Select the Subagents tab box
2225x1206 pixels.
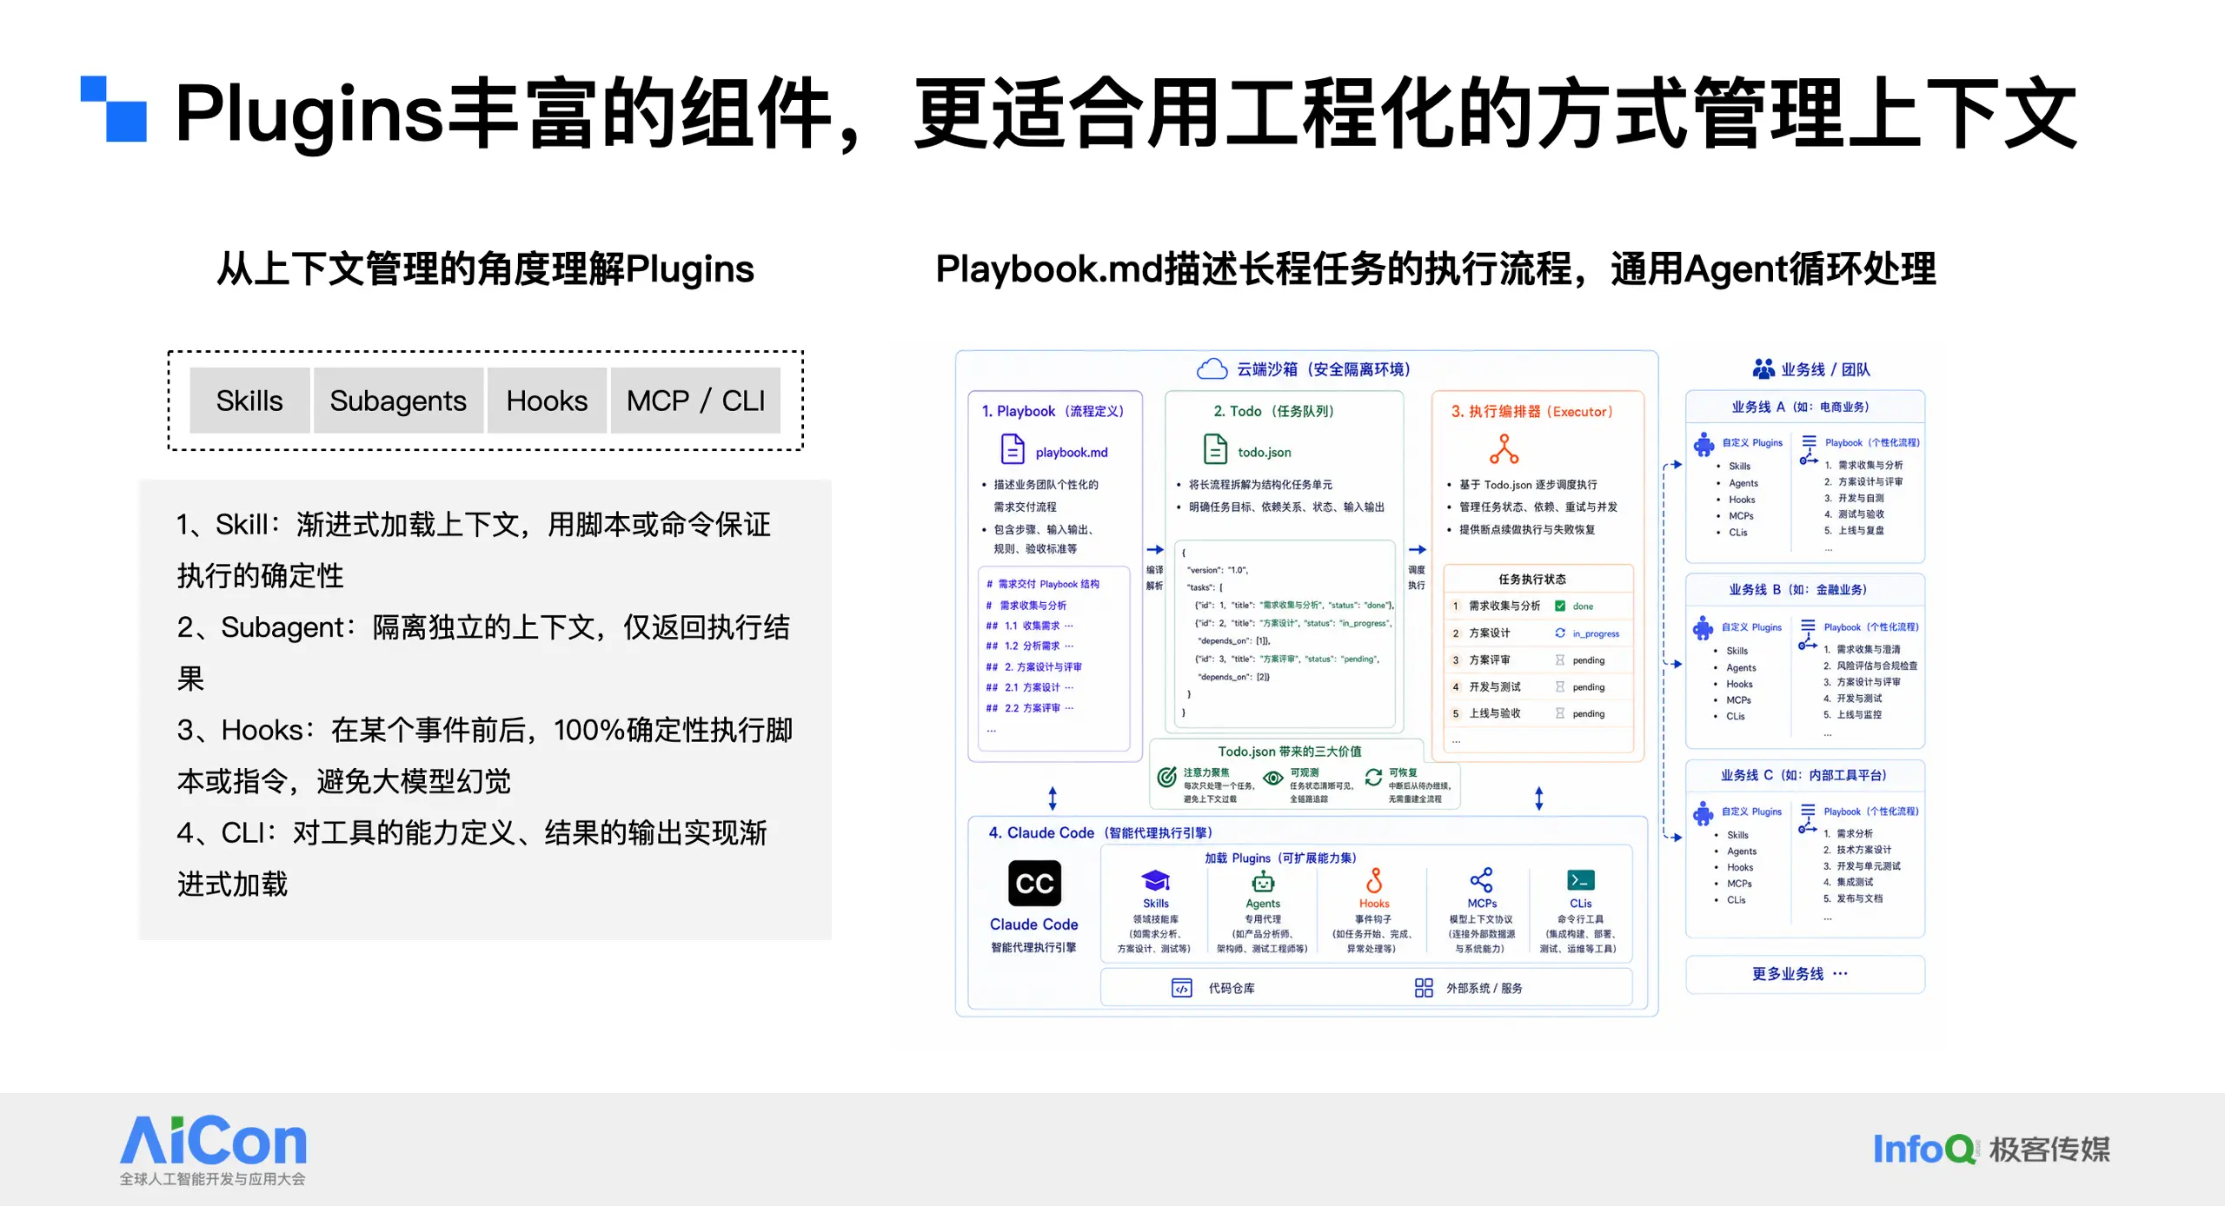point(398,401)
